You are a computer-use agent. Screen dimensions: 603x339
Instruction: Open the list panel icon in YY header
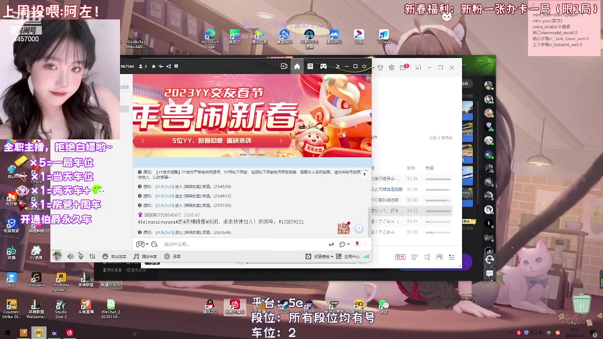click(310, 66)
